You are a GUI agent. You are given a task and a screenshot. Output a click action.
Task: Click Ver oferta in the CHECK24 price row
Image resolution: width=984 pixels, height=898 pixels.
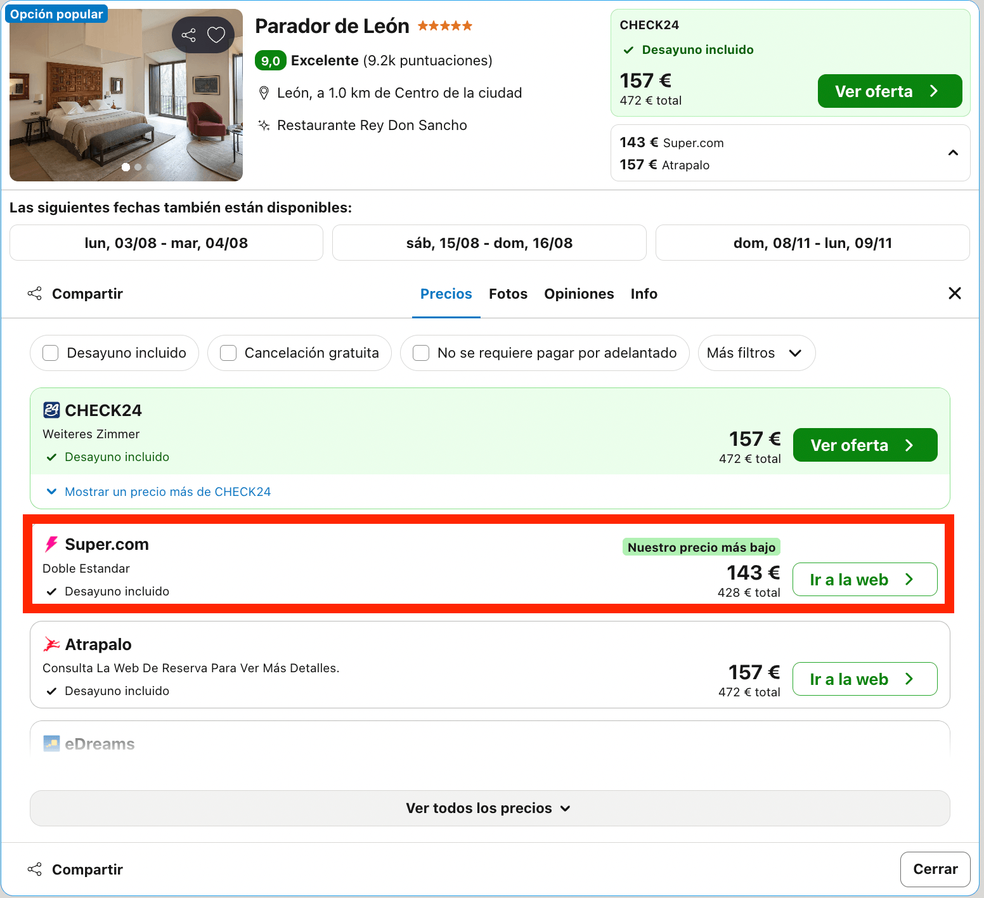click(x=865, y=445)
